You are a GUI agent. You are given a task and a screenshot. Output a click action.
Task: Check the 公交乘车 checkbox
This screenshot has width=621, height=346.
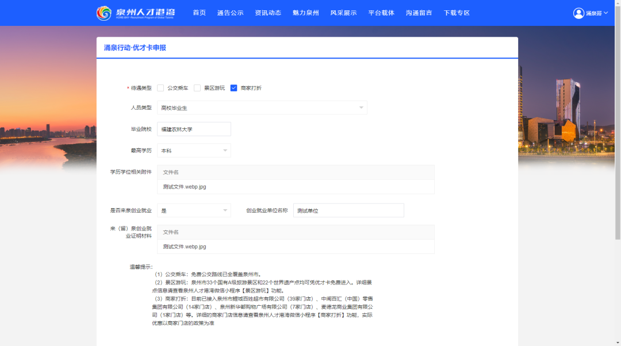click(160, 88)
